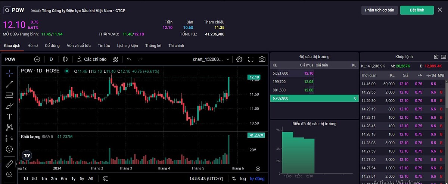Select the trend line drawing tool

[9, 84]
